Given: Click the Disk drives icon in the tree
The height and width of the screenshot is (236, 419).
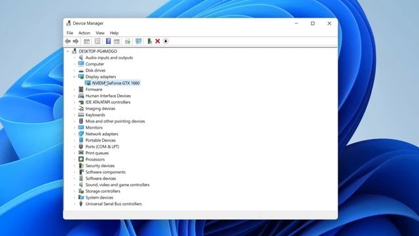Looking at the screenshot, I should tap(81, 70).
